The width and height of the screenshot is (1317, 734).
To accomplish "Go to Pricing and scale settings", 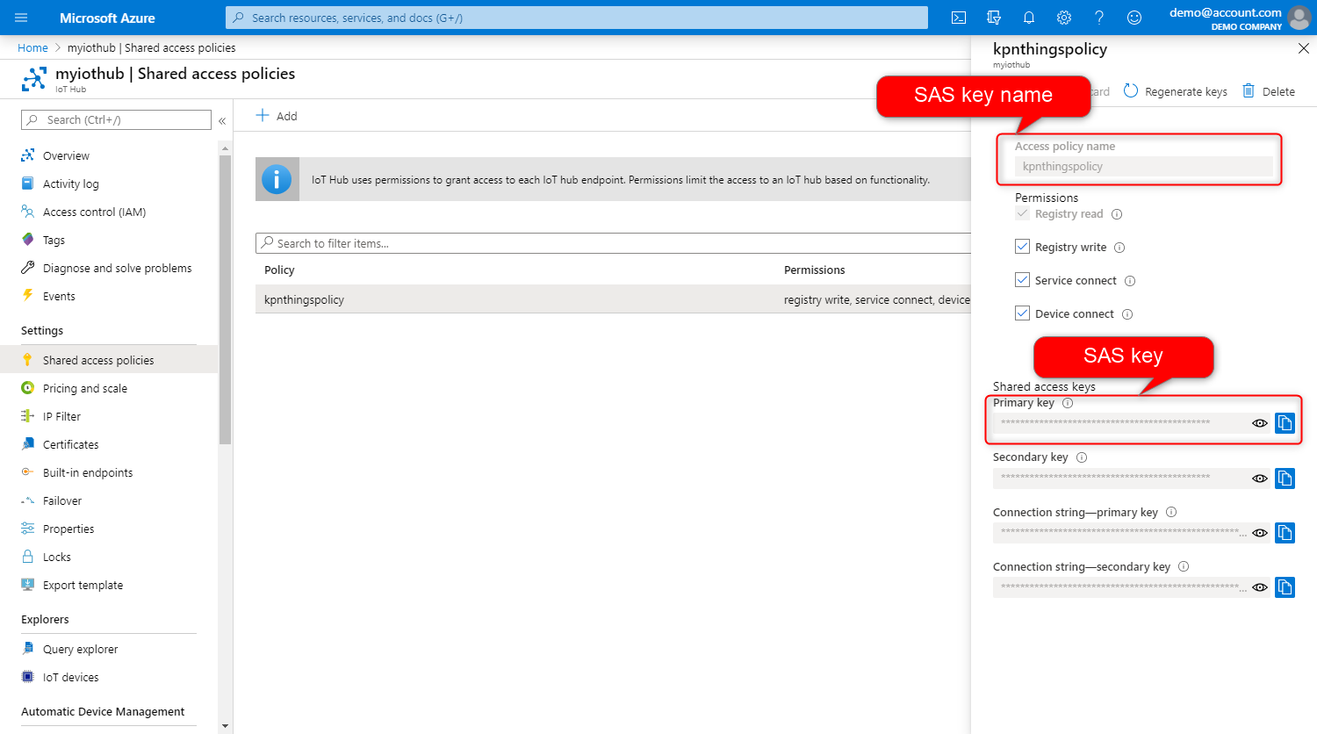I will [x=85, y=388].
